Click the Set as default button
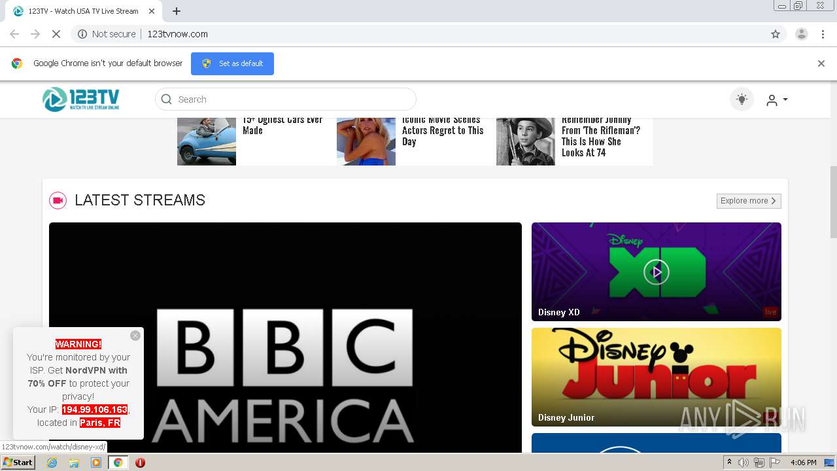The height and width of the screenshot is (471, 837). (x=232, y=63)
